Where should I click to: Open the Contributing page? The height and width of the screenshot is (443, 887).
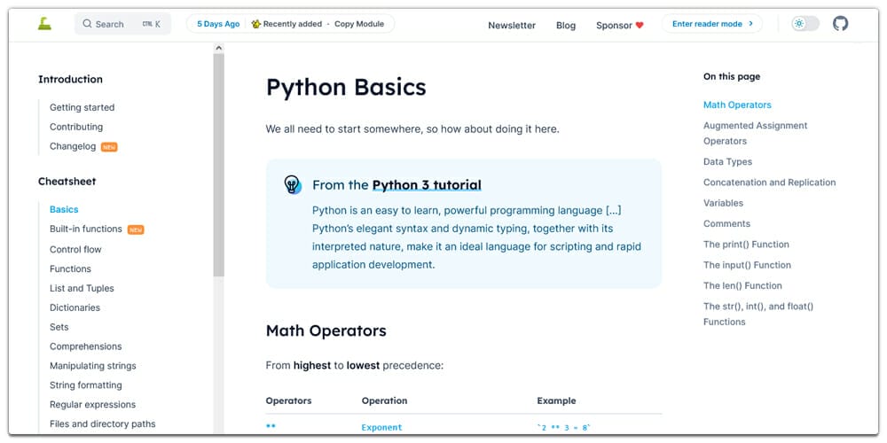pos(76,127)
